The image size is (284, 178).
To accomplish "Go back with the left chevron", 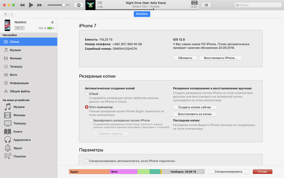I will [x=6, y=14].
